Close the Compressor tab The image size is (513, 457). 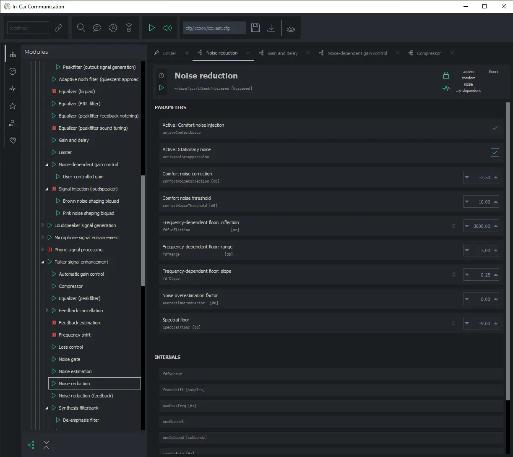point(452,53)
